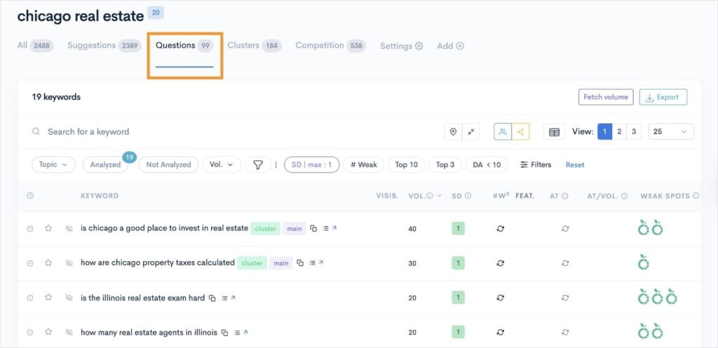Open the Vol. filter dropdown
Screen dimensions: 718x348
point(222,165)
